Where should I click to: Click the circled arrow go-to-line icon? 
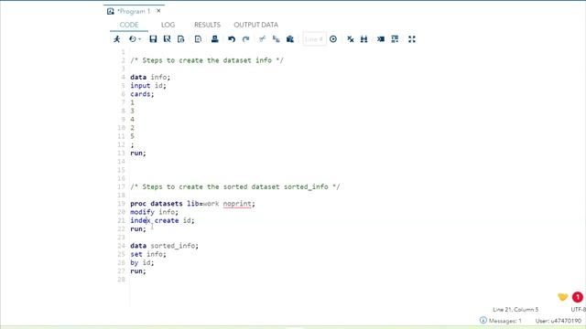click(x=333, y=39)
